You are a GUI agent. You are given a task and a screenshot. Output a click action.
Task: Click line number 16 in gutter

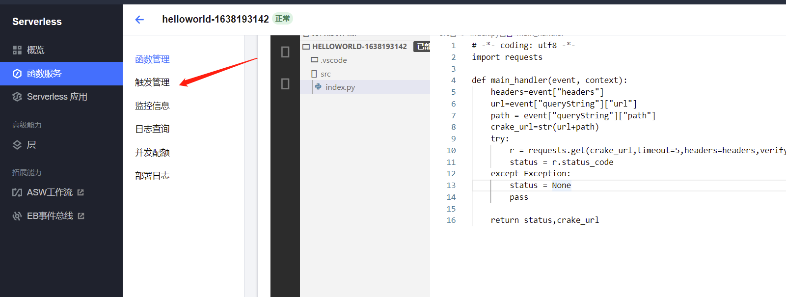click(451, 220)
